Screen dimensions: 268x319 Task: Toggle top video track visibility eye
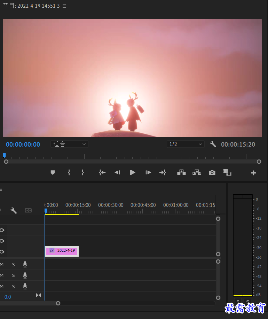2,230
